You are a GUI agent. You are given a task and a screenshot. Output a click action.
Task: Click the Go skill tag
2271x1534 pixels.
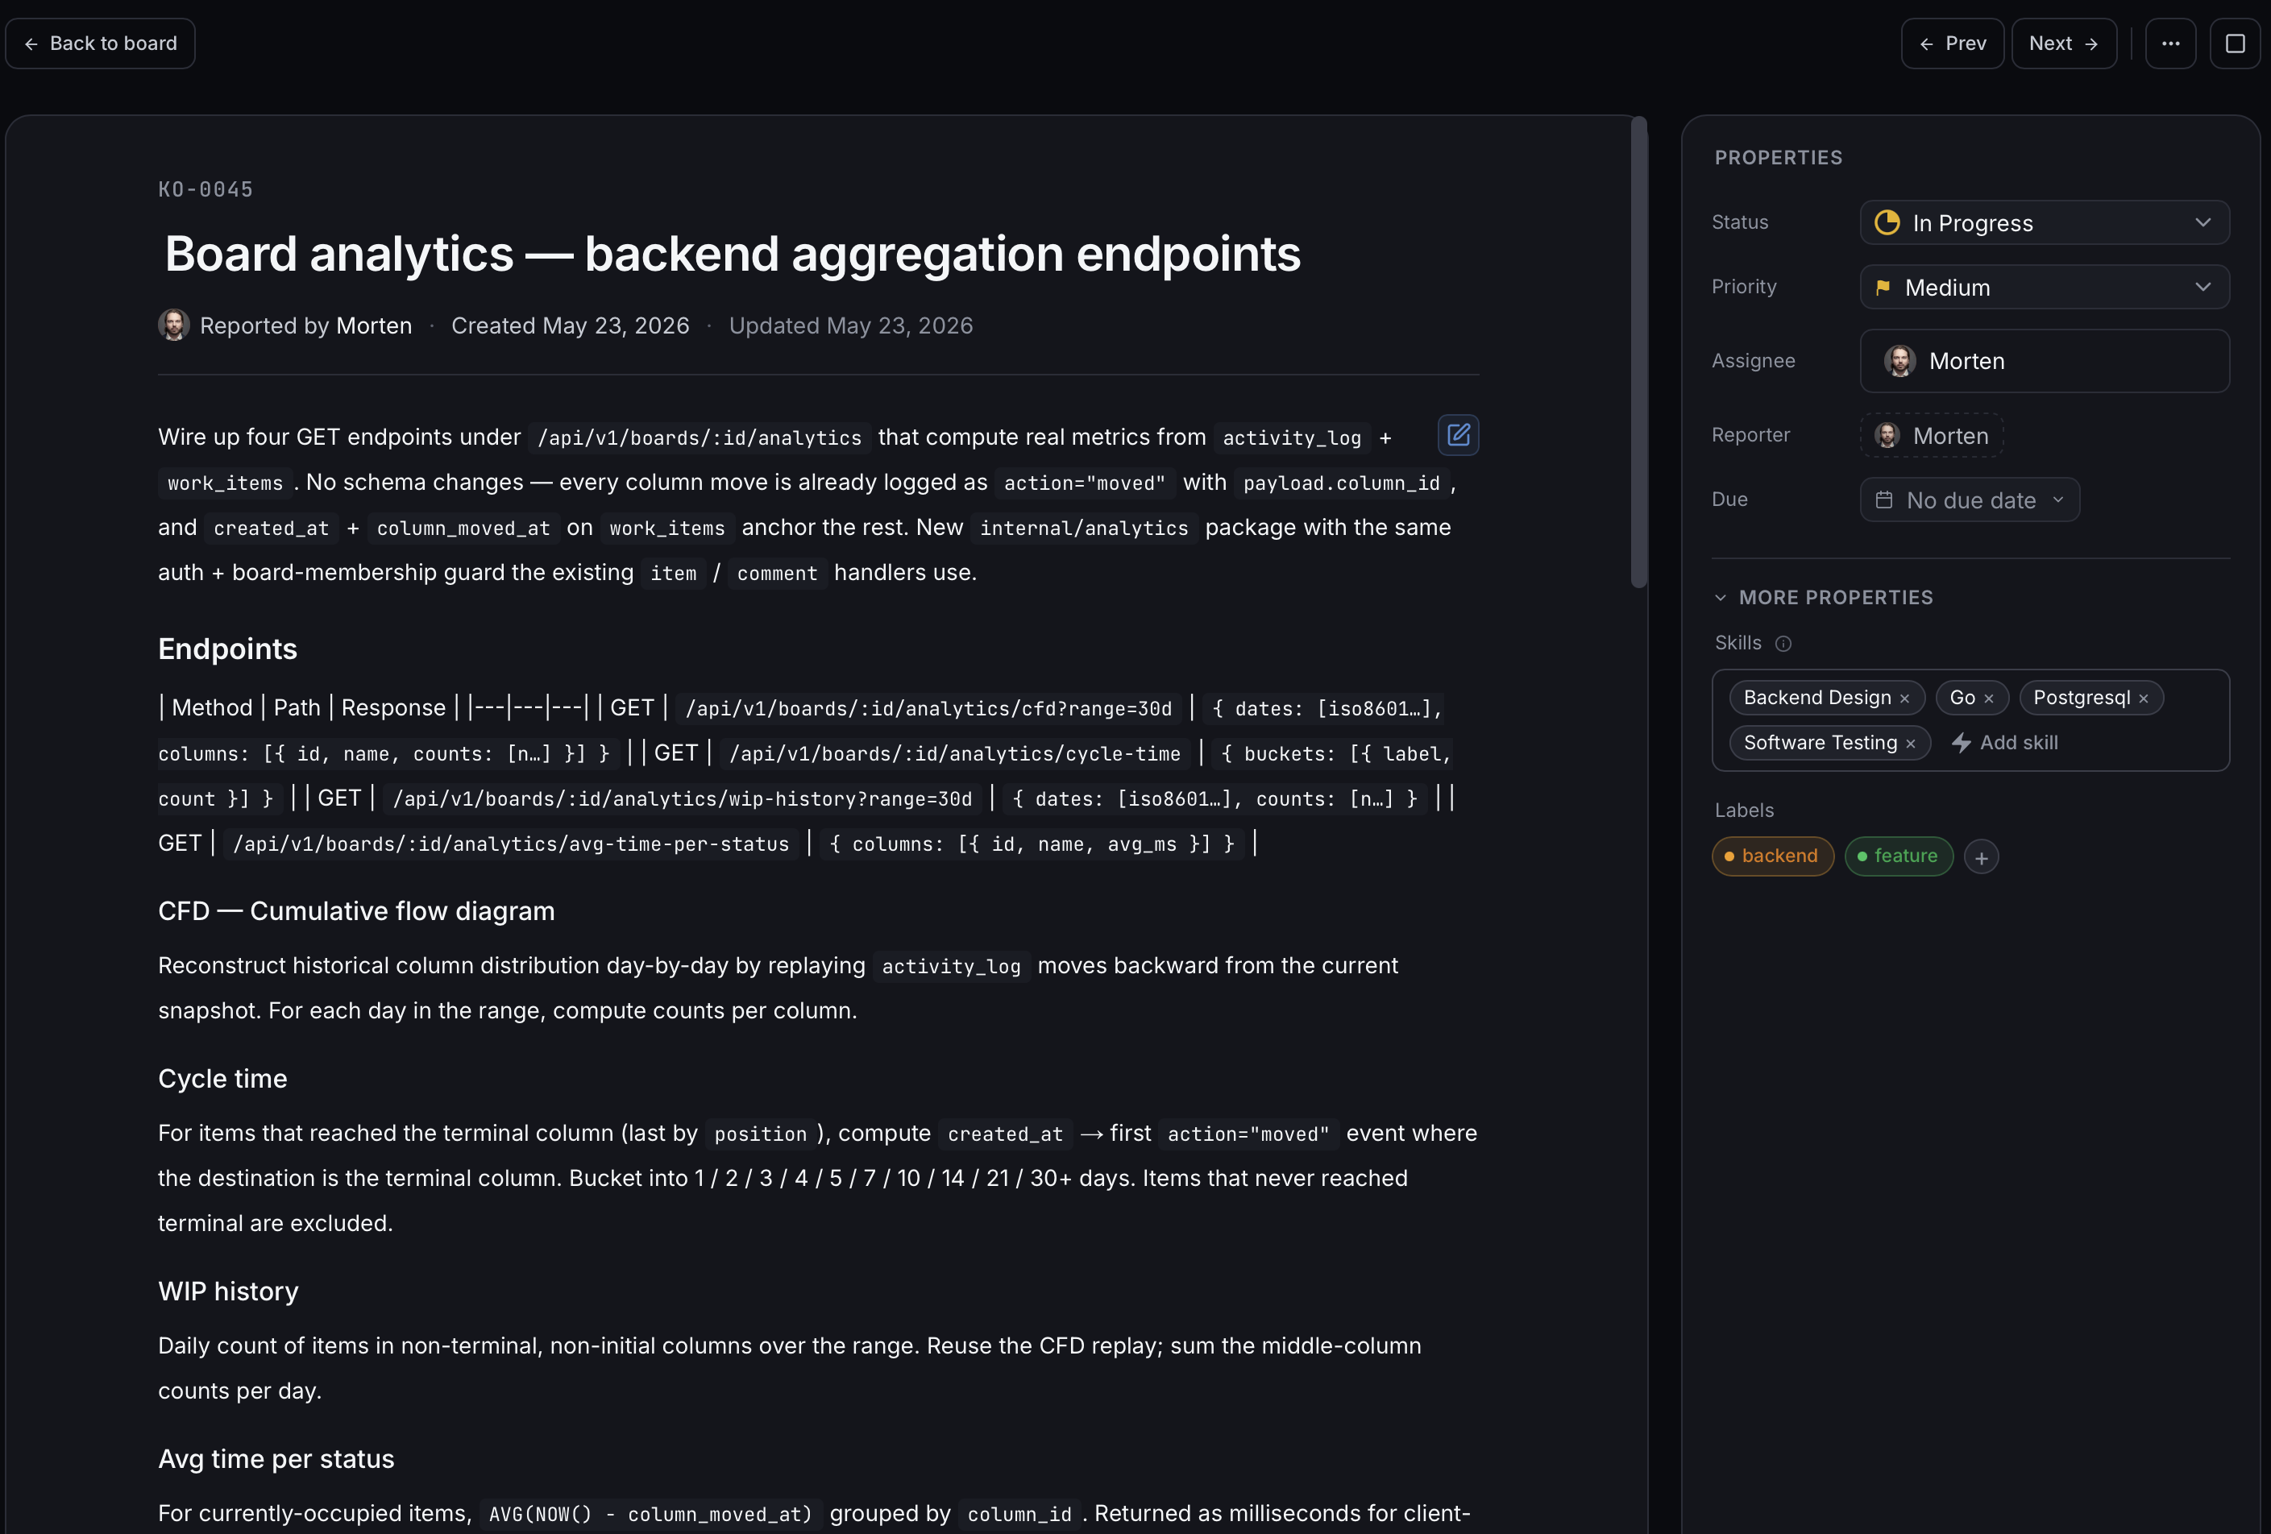click(x=1971, y=699)
